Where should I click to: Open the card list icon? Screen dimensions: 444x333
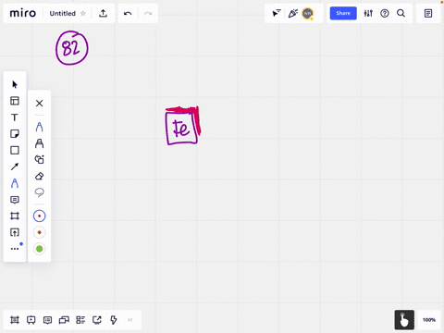click(80, 320)
